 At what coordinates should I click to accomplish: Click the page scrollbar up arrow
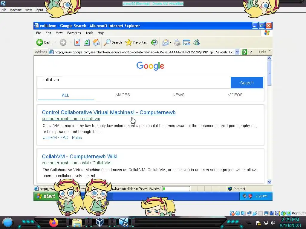point(269,58)
